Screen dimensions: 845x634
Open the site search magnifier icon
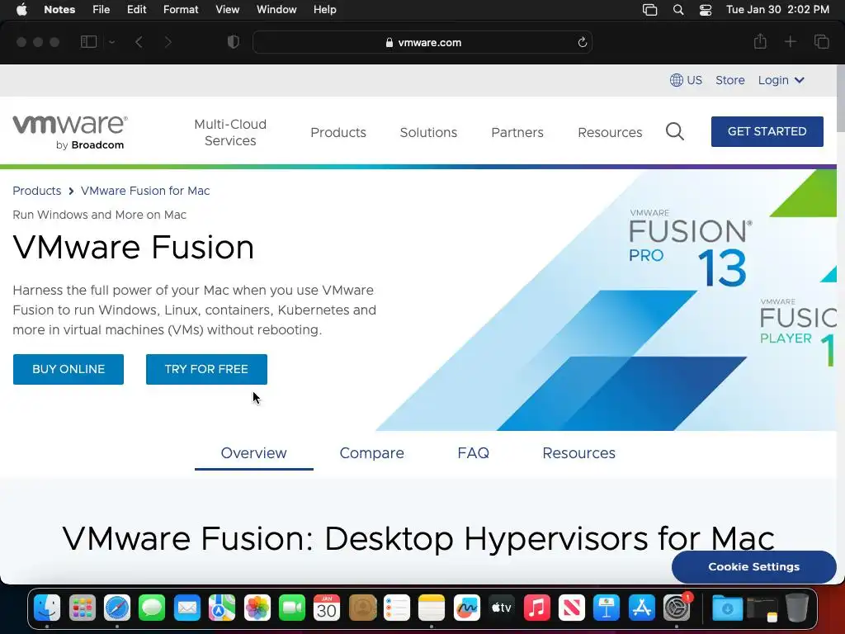click(675, 131)
